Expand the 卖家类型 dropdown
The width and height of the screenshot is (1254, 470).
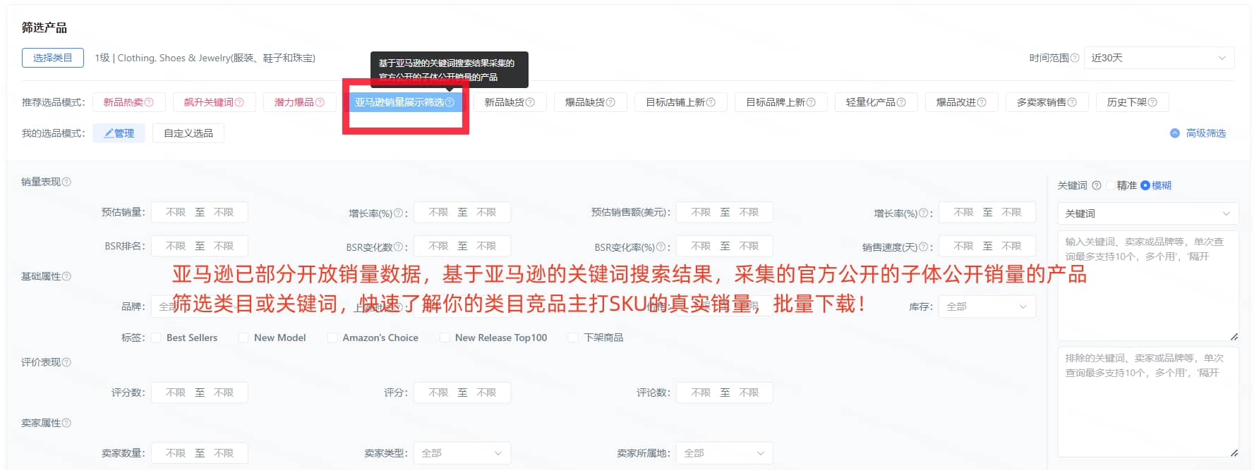pos(462,453)
